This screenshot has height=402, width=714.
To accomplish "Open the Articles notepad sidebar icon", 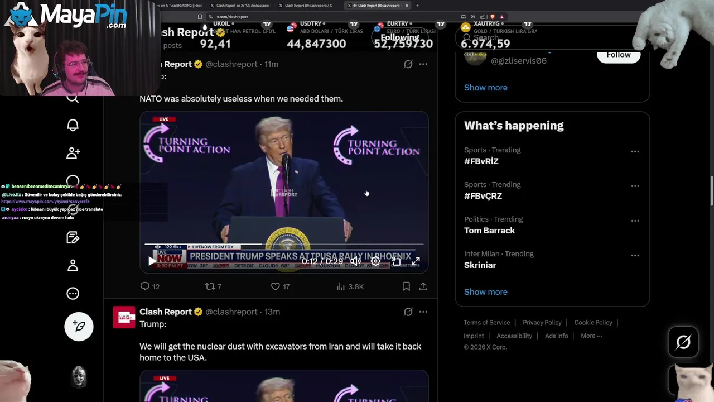I will (x=73, y=238).
